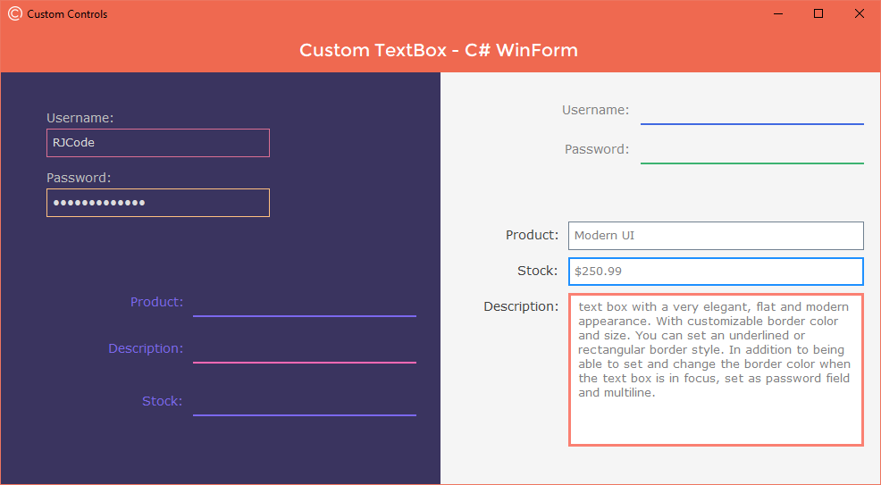Screen dimensions: 881x485
Task: Click the Product label on right panel
Action: [532, 235]
